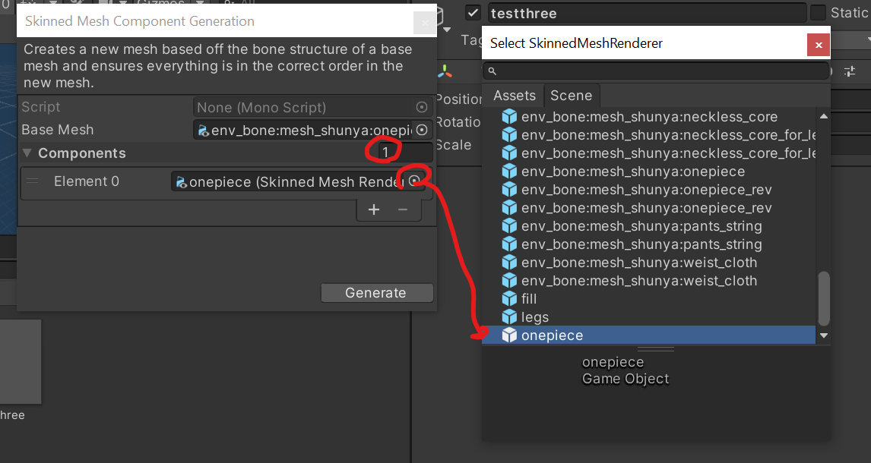Click the search magnifier icon in the object picker
The image size is (871, 463).
[493, 71]
